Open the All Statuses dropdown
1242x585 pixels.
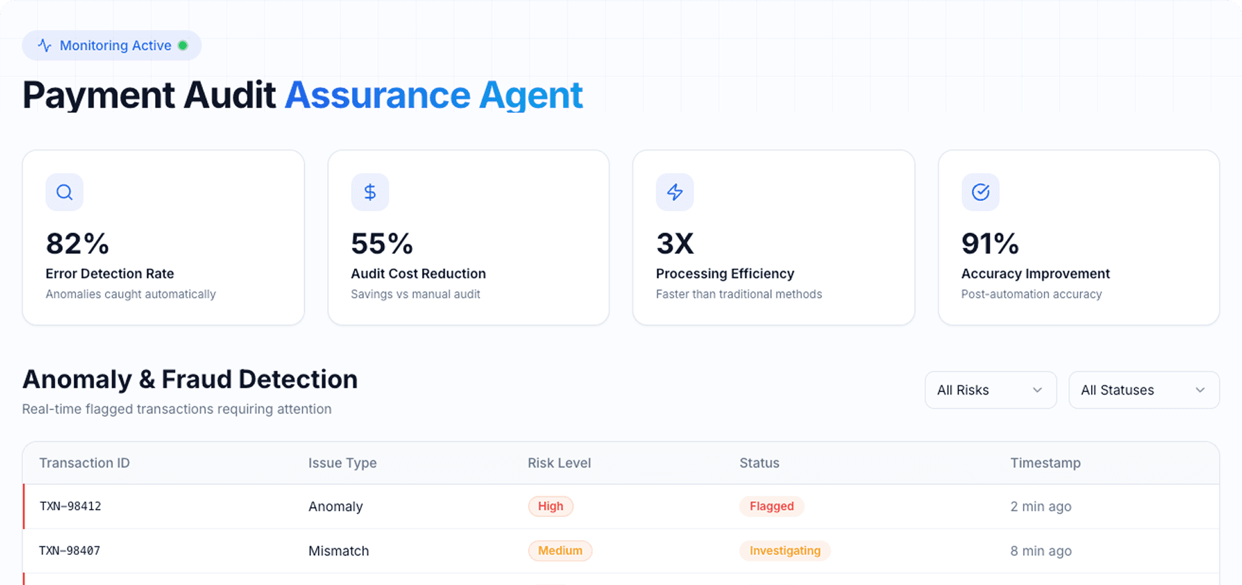pos(1145,390)
